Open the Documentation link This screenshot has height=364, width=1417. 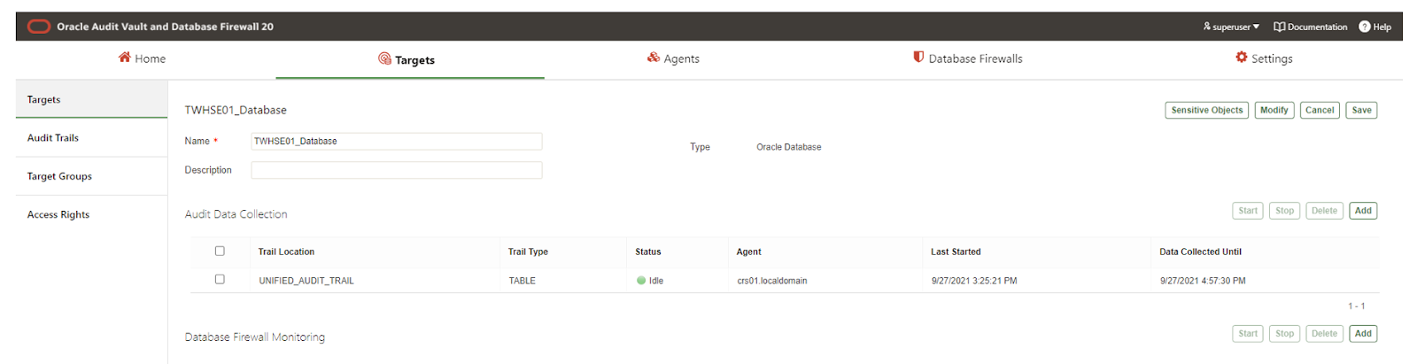tap(1311, 27)
